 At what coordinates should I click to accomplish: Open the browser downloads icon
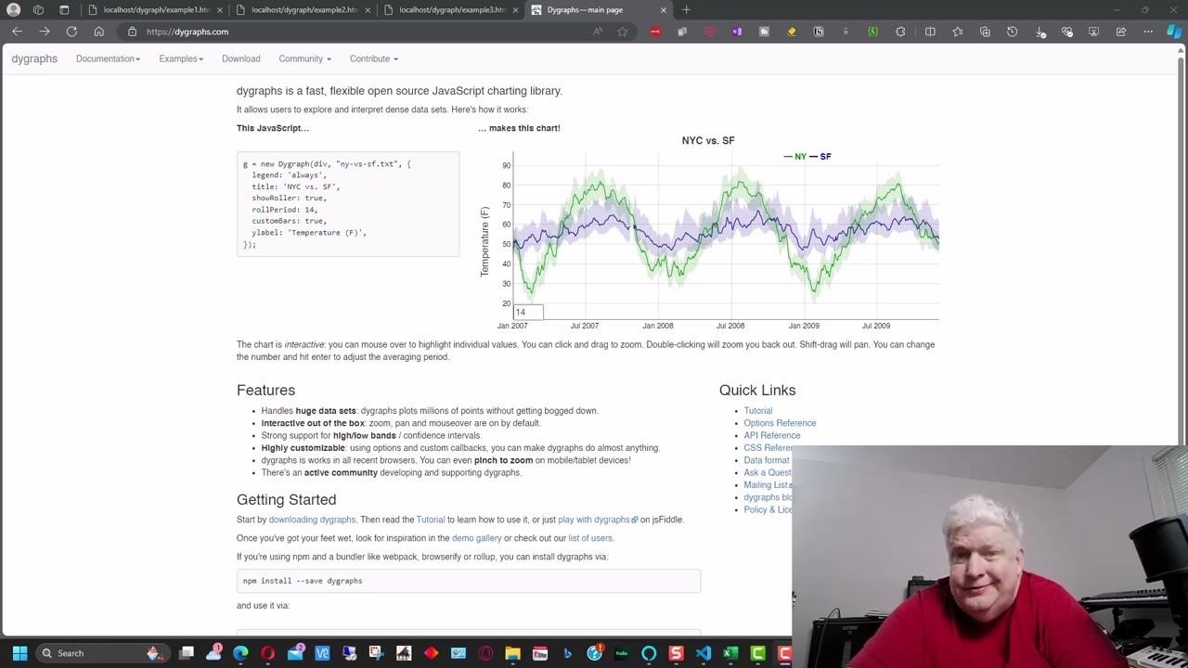click(x=1039, y=32)
